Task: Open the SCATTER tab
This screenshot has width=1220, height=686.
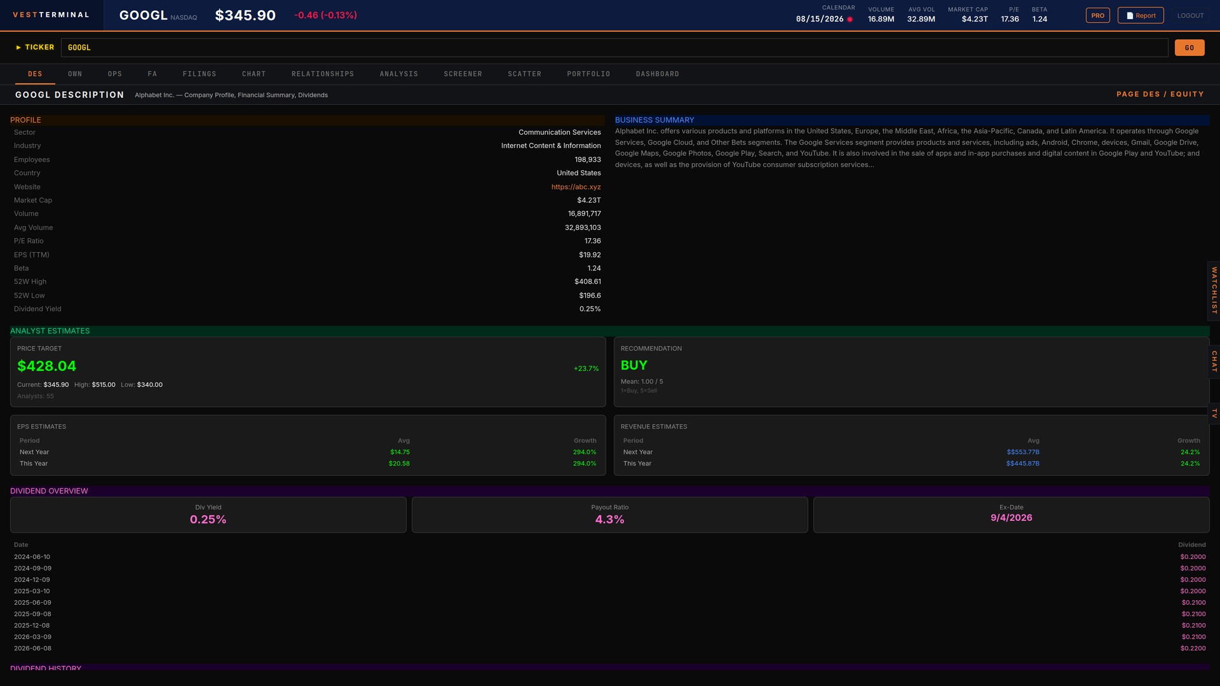Action: 525,74
